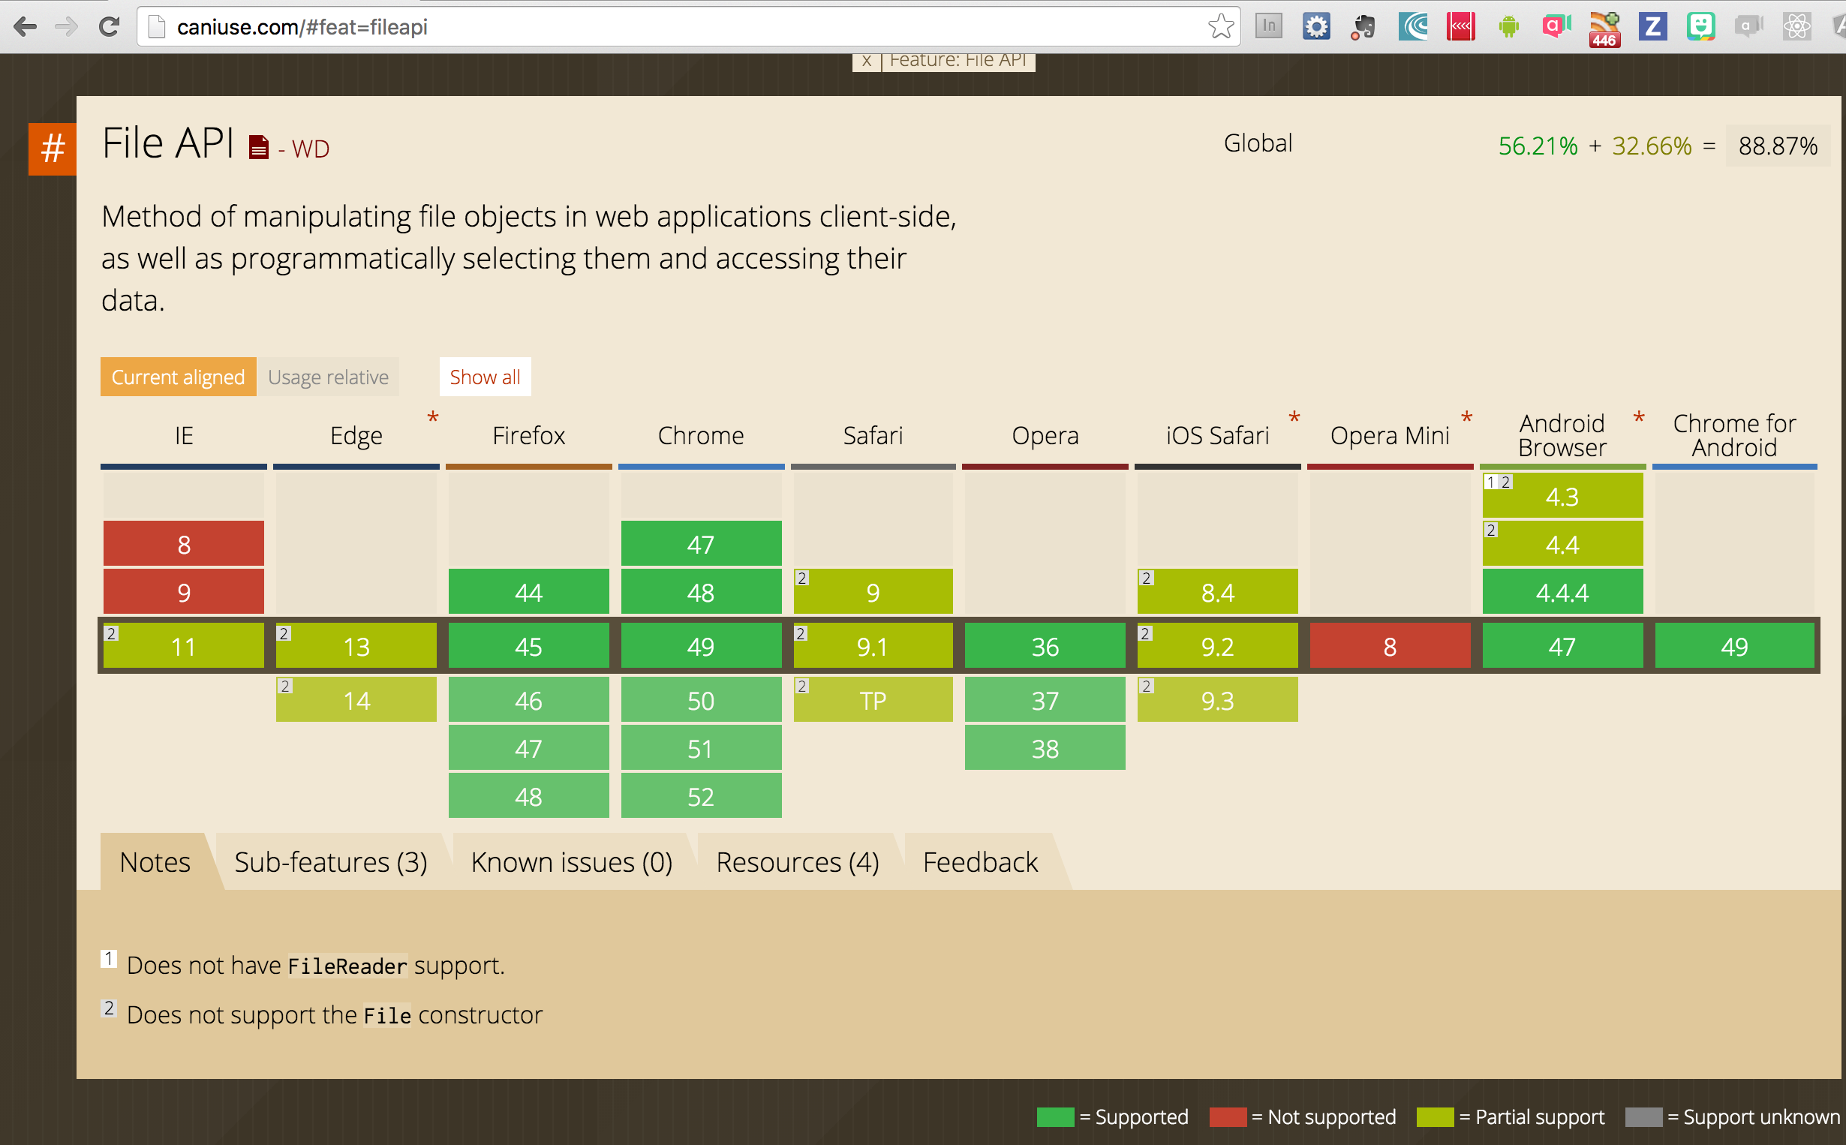Viewport: 1846px width, 1145px height.
Task: Open the Evernote elephant extension
Action: [x=1363, y=26]
